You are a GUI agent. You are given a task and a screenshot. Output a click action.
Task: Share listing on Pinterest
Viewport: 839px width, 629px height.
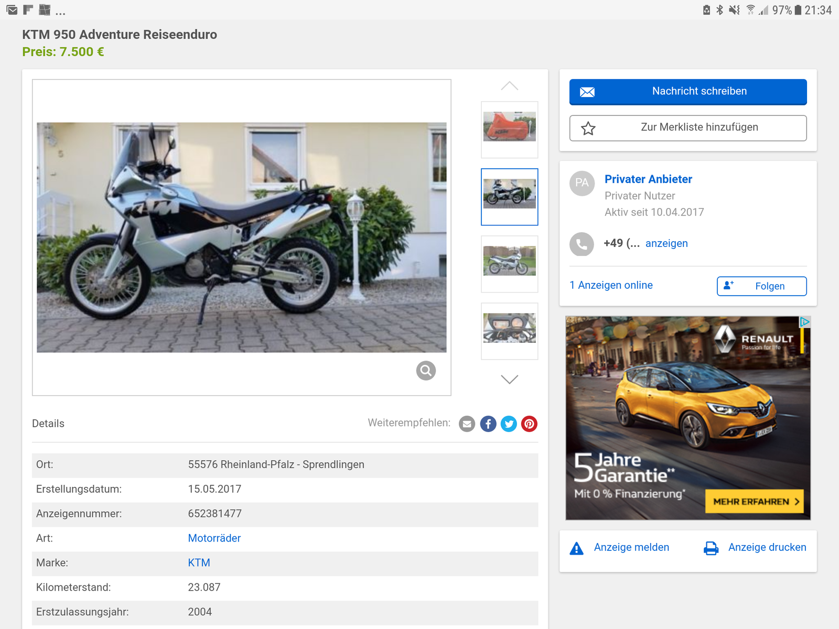(529, 424)
